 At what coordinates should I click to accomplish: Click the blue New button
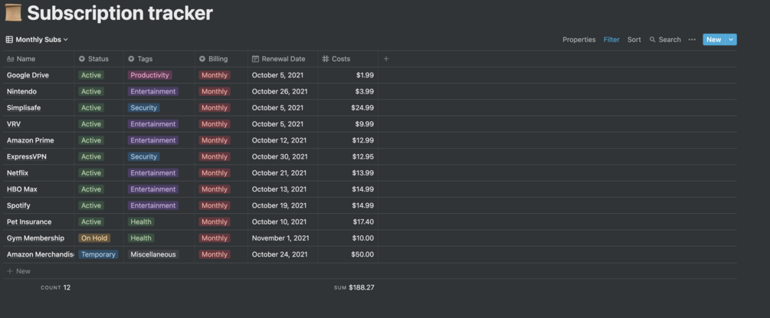tap(713, 40)
